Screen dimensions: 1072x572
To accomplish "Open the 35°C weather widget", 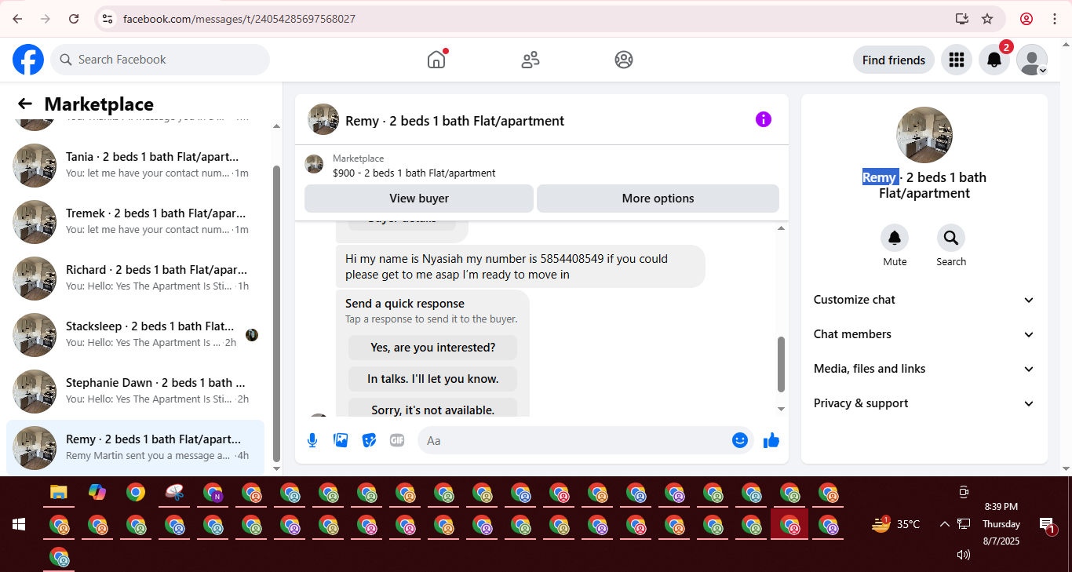I will click(x=896, y=524).
